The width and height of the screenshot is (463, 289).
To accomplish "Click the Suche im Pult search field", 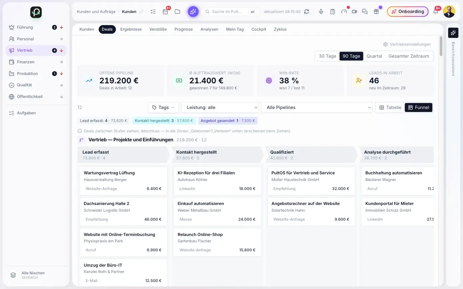I will (230, 12).
